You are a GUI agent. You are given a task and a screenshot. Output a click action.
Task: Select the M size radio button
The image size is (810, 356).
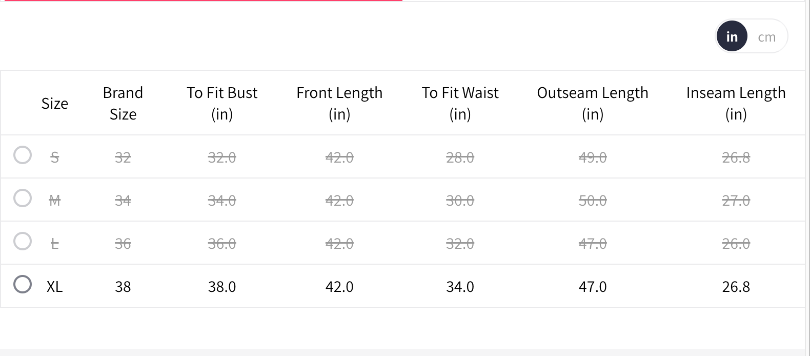point(23,198)
